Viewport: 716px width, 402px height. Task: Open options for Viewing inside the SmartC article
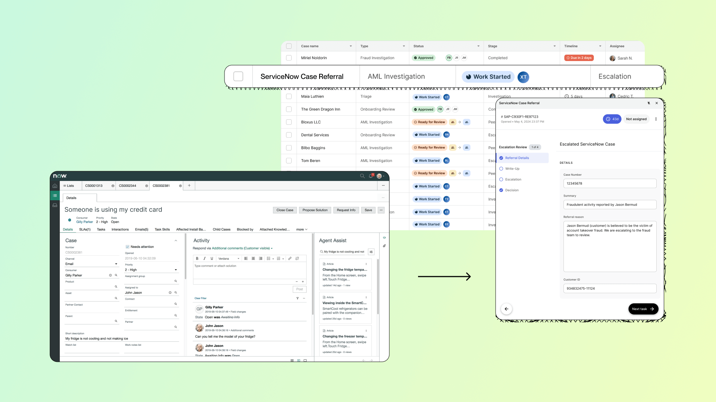tap(366, 297)
